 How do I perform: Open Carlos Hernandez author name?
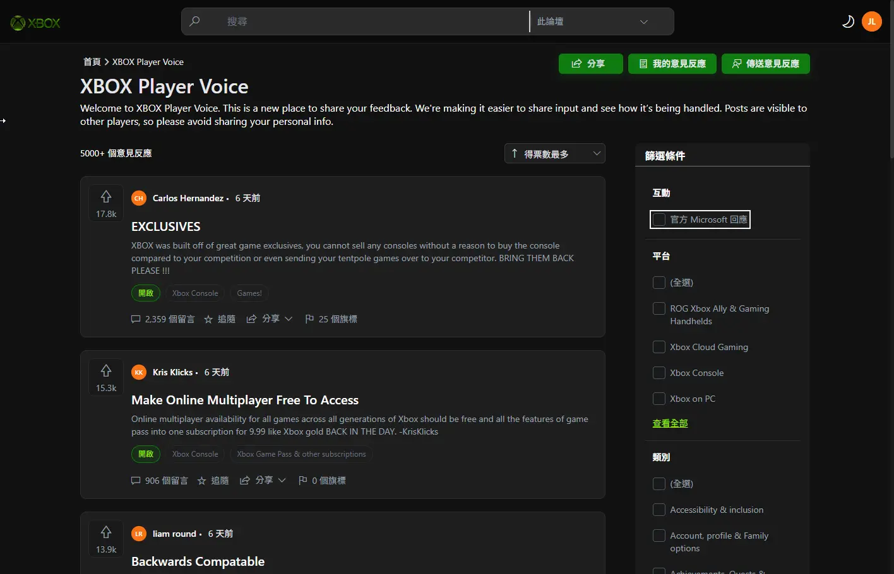click(x=188, y=198)
